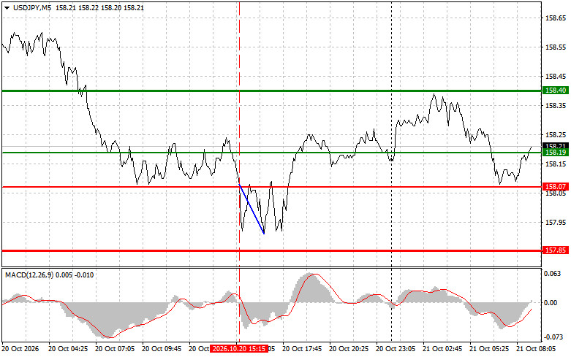The image size is (571, 357).
Task: Click the red 2026.10.20 15:15 time marker
Action: pyautogui.click(x=239, y=349)
